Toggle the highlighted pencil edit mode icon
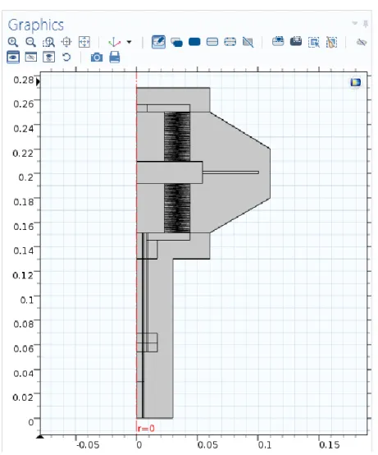Viewport: 378px width, 455px height. [x=158, y=42]
